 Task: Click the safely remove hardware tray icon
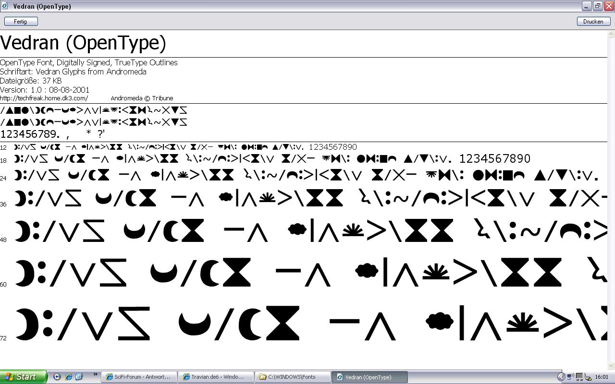click(588, 377)
